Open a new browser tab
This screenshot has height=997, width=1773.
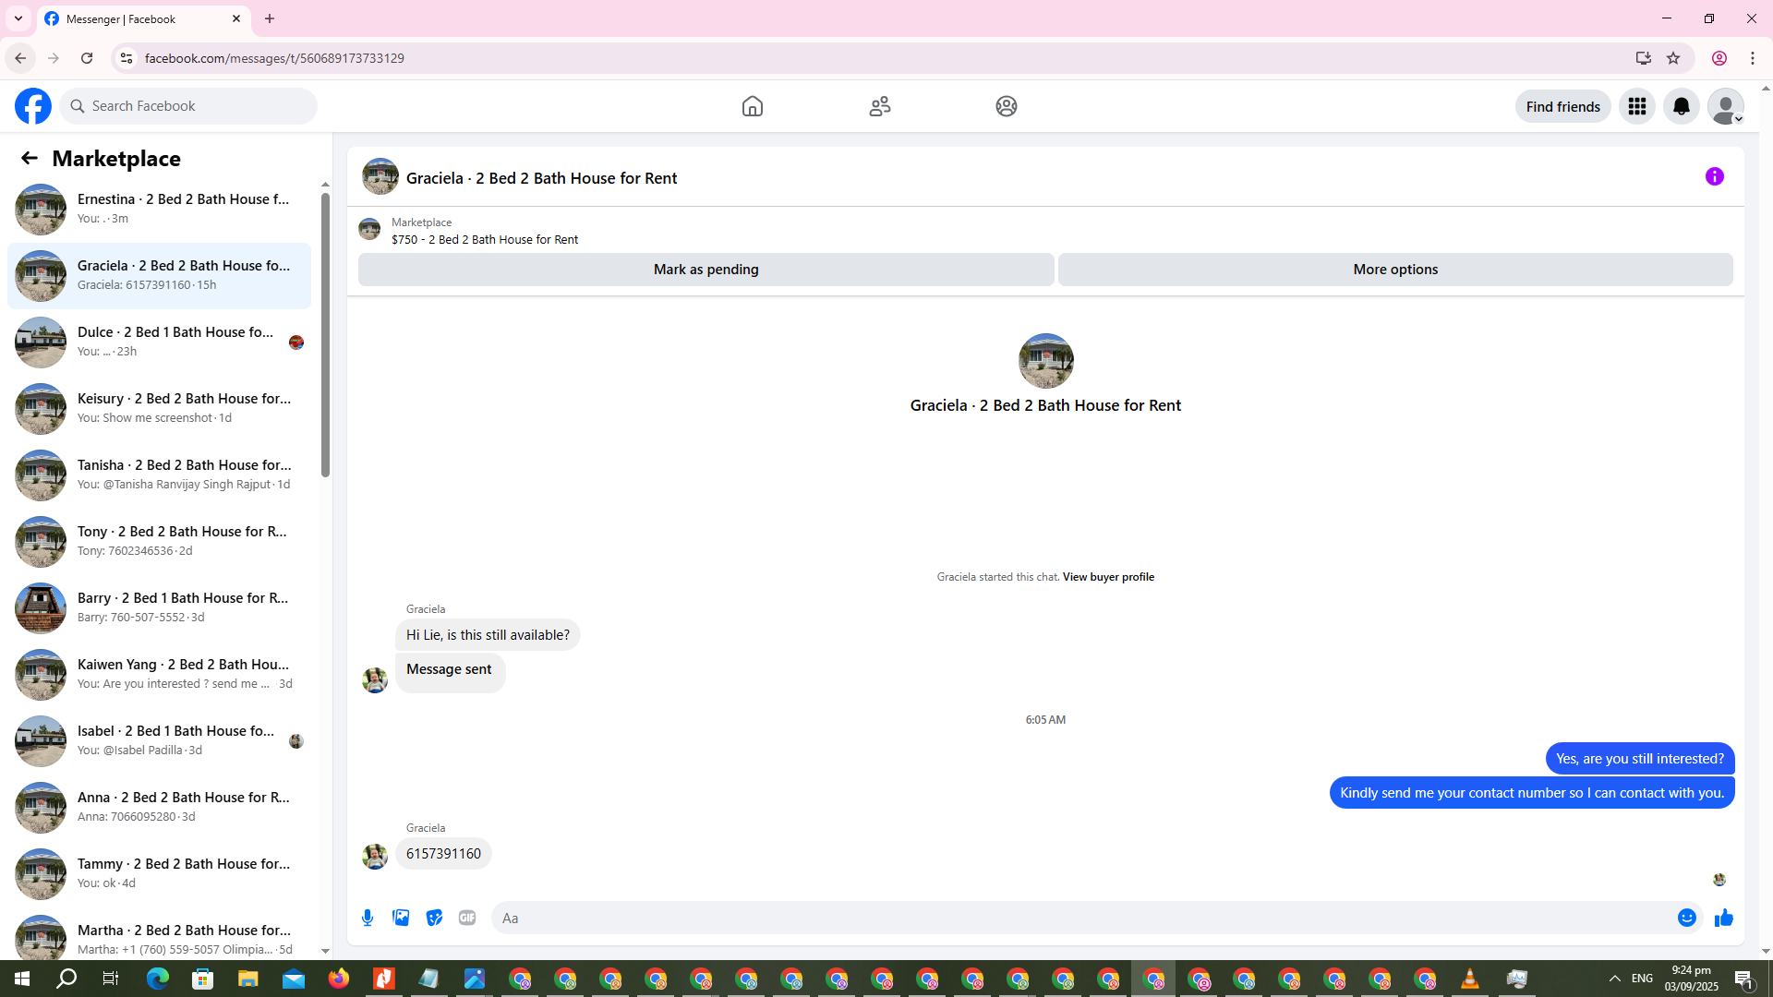[x=270, y=18]
